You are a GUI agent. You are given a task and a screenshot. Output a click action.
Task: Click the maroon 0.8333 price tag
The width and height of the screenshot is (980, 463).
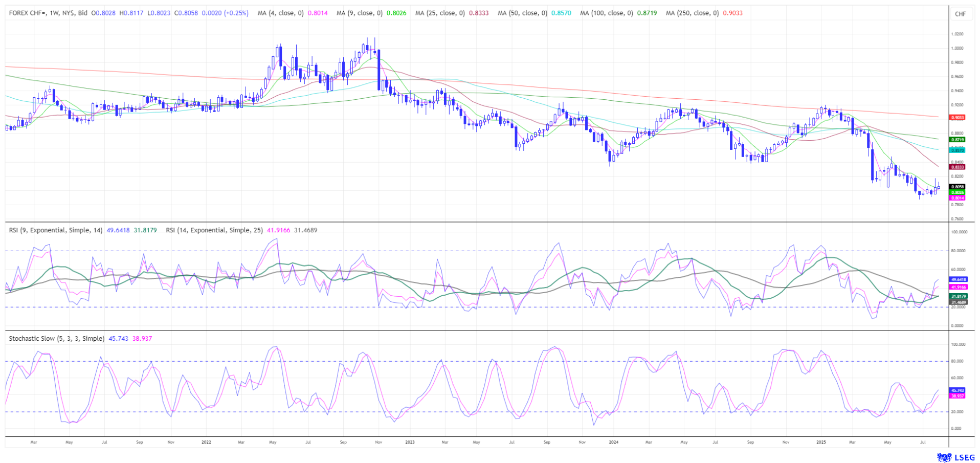[957, 167]
